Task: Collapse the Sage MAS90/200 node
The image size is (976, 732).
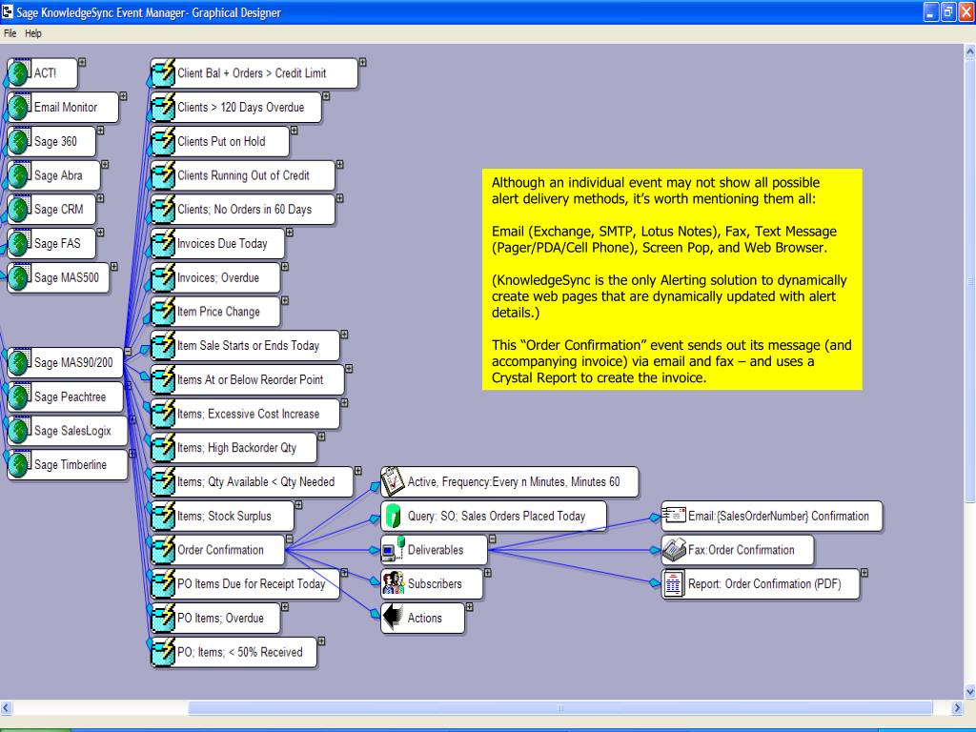Action: point(128,352)
